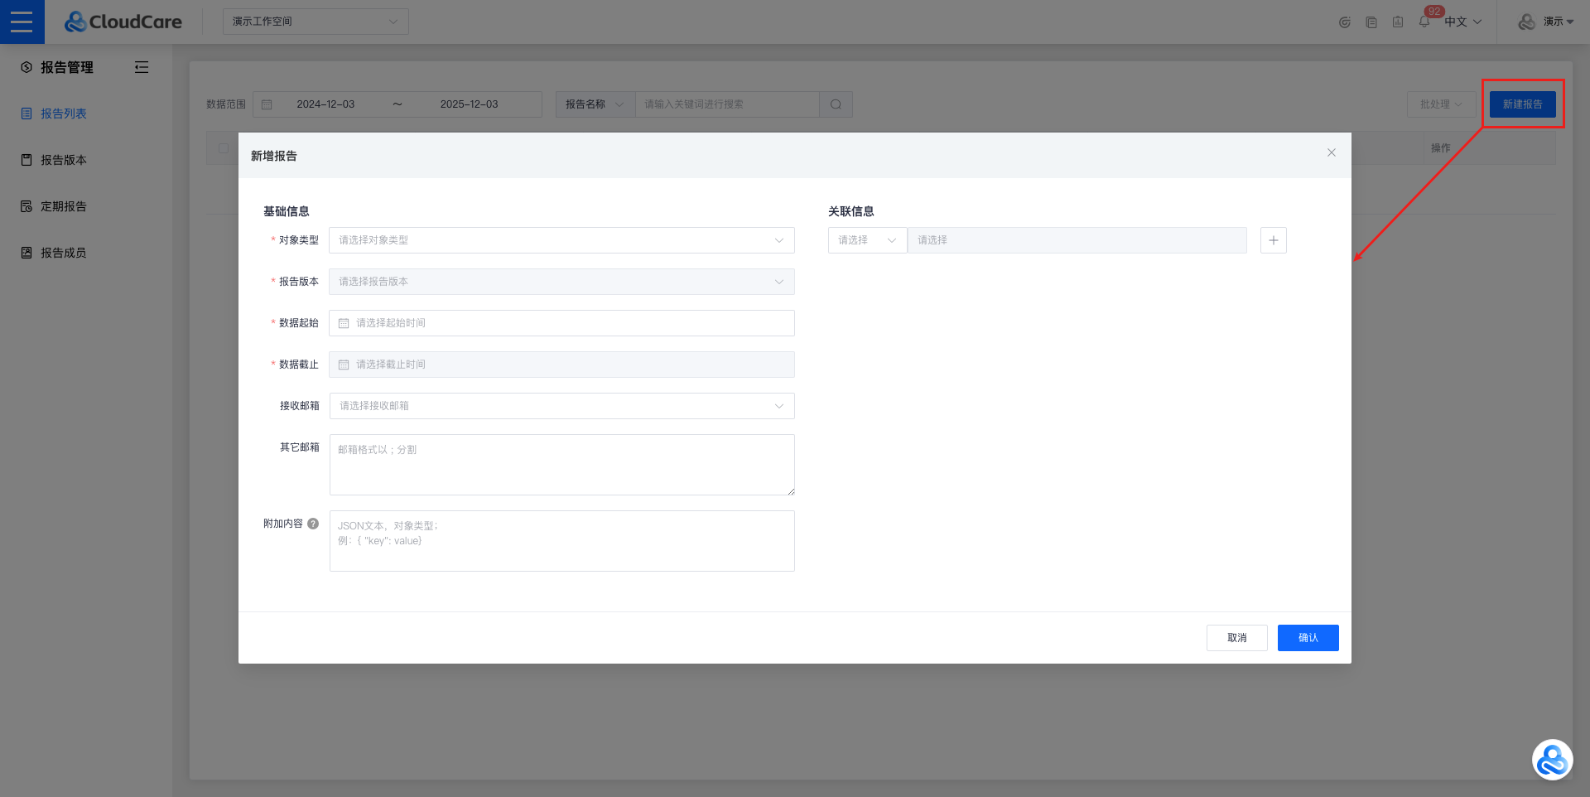
Task: Click the 附加内容 help question icon
Action: pyautogui.click(x=313, y=524)
